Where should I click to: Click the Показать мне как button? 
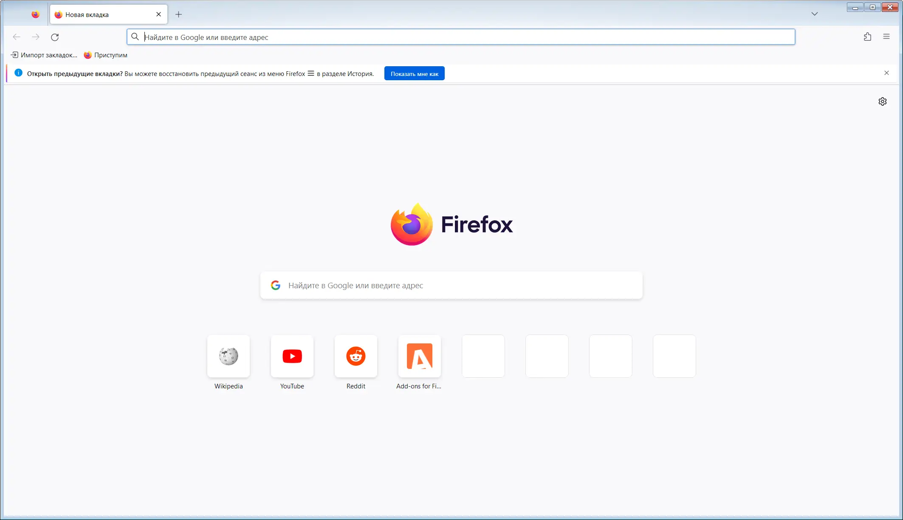414,73
